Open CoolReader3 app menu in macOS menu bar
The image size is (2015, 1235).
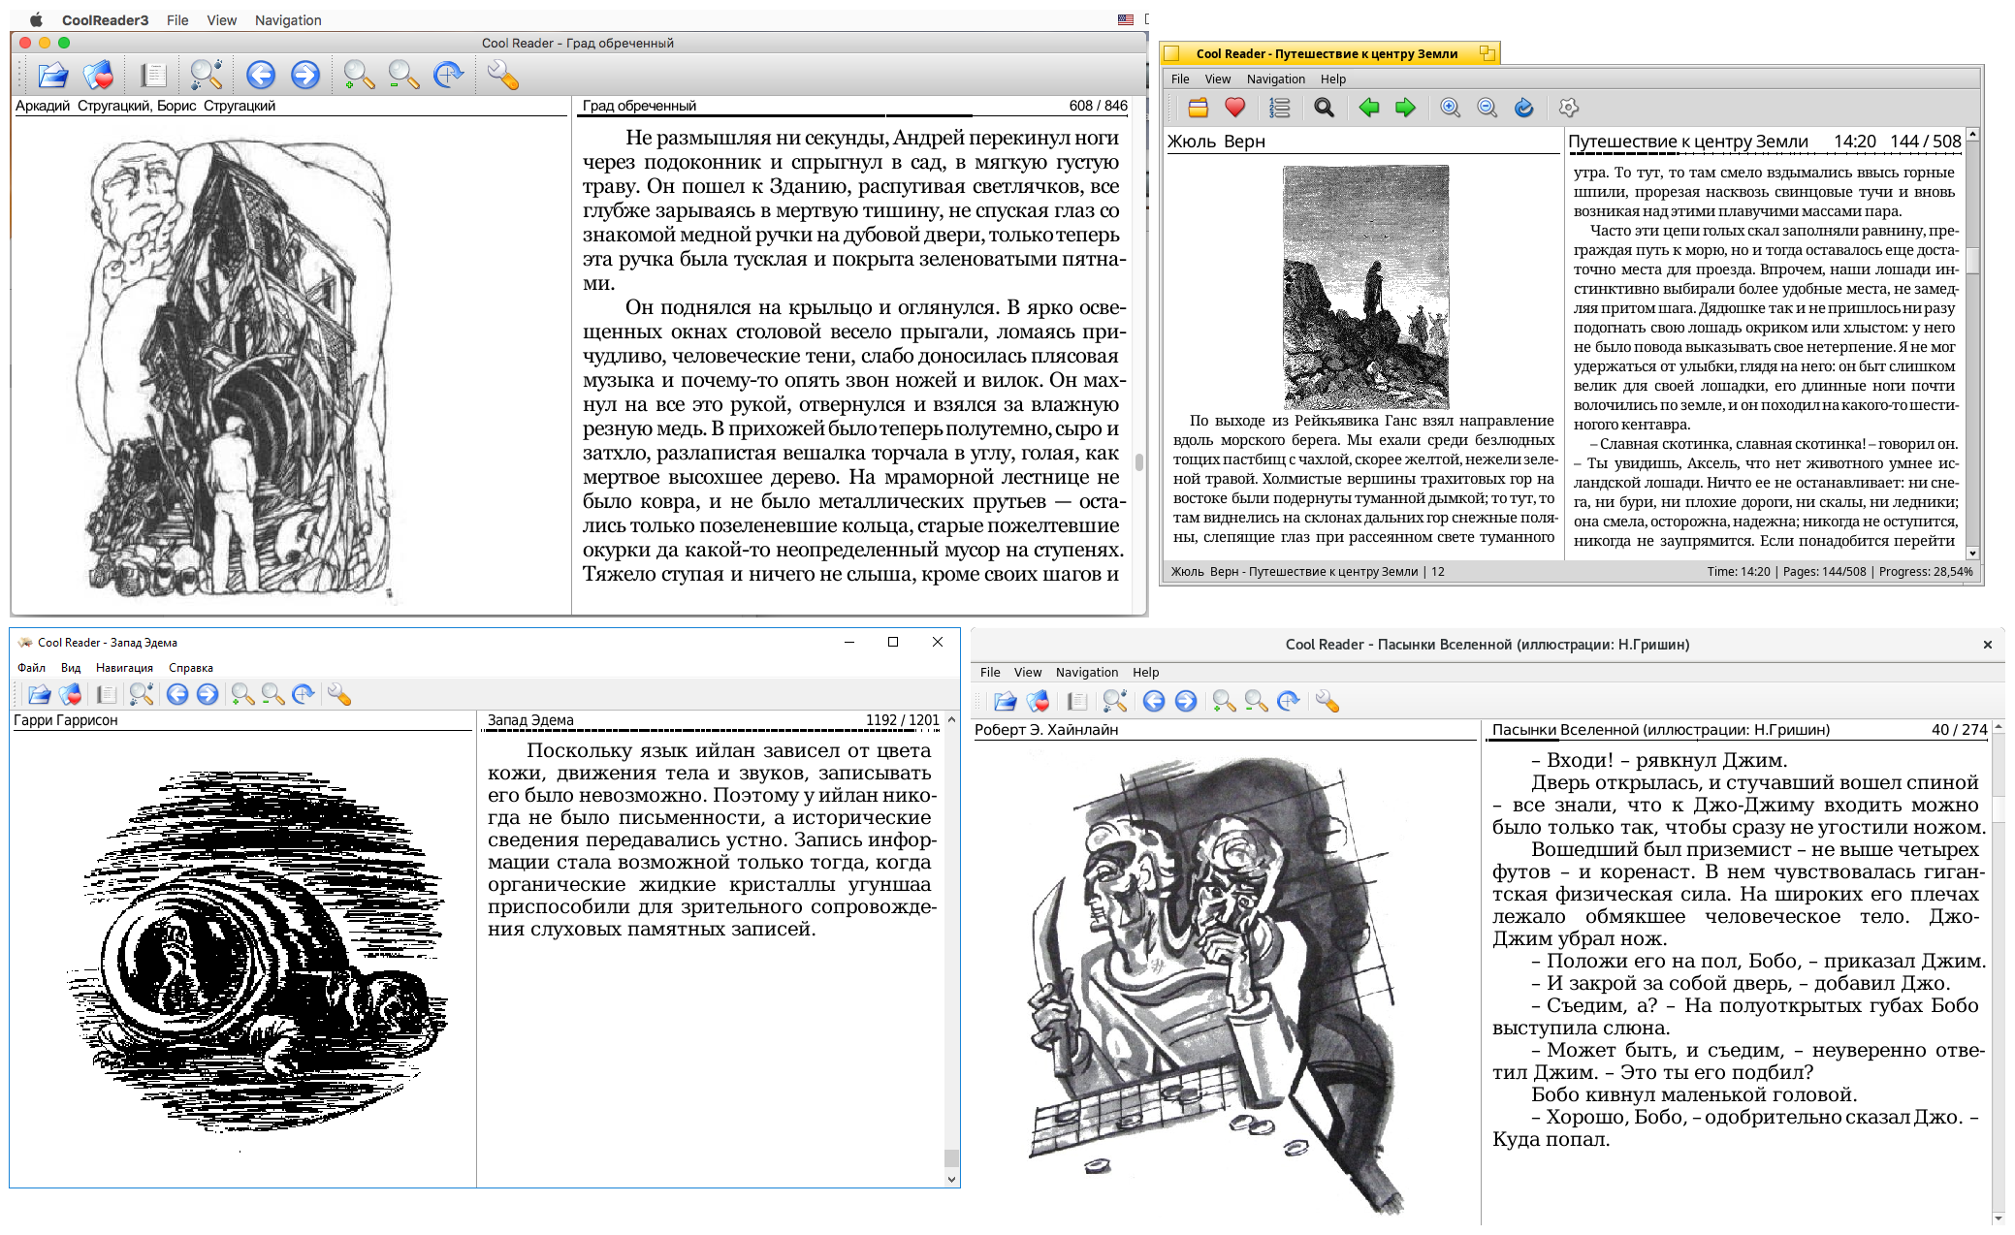105,19
